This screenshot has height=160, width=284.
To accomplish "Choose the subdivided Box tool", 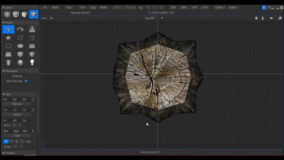I will pos(20,54).
